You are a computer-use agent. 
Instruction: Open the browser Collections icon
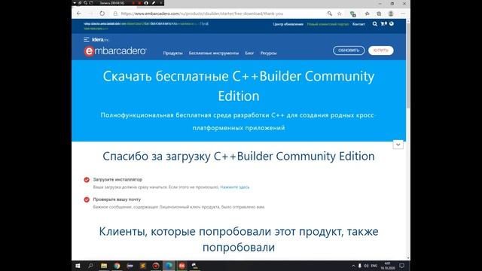[x=379, y=14]
